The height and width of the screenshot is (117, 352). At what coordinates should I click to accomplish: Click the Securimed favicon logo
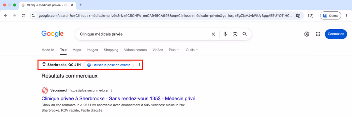45,90
